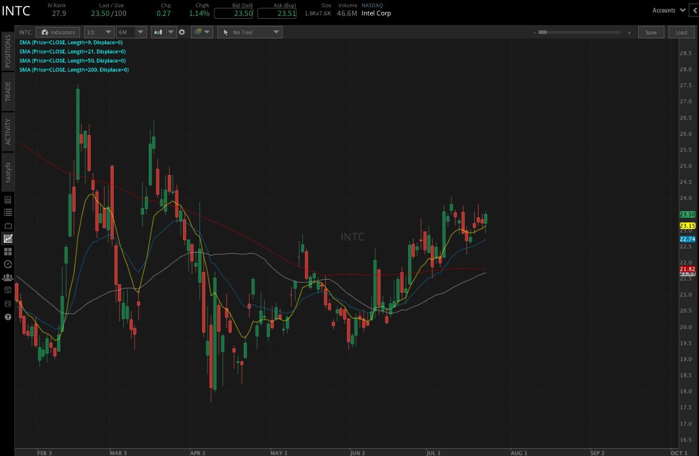This screenshot has height=456, width=699.
Task: Click the zoom in plus button
Action: 629,32
